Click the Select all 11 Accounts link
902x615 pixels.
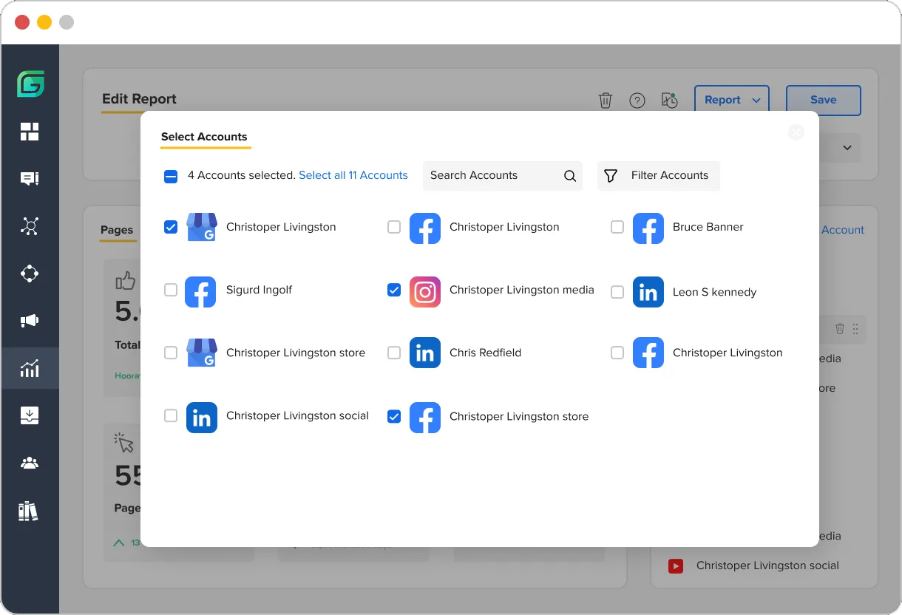[353, 176]
